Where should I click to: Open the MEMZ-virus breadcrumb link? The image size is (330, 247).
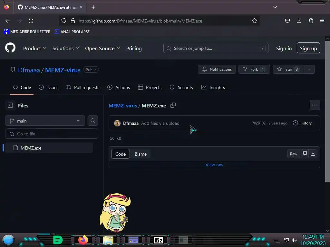click(123, 105)
